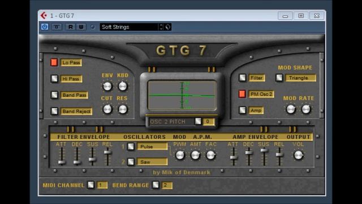362x204 pixels.
Task: Maximize the GTG 7 plugin window
Action: click(301, 16)
